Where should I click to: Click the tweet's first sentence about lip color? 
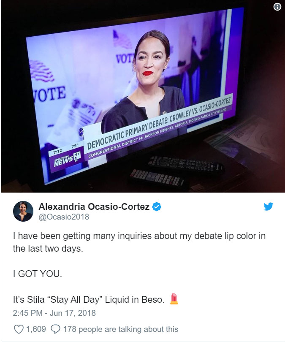tap(139, 242)
